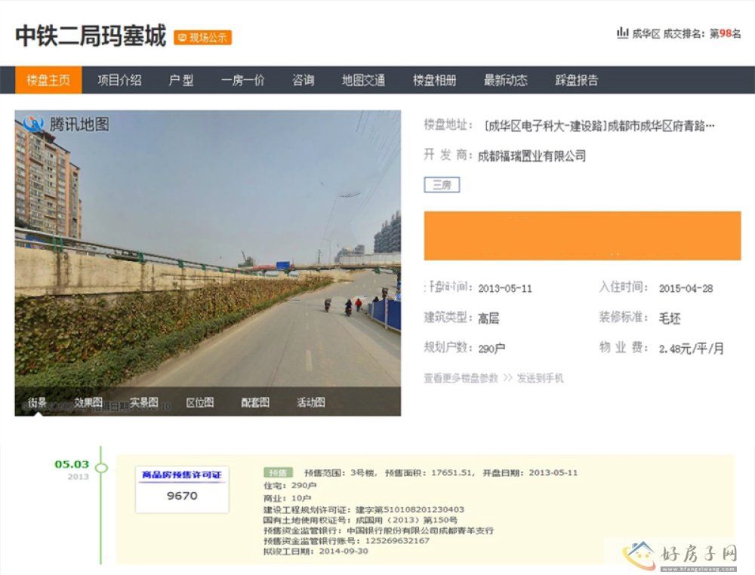Click the 腾讯地图 logo icon

(x=34, y=124)
